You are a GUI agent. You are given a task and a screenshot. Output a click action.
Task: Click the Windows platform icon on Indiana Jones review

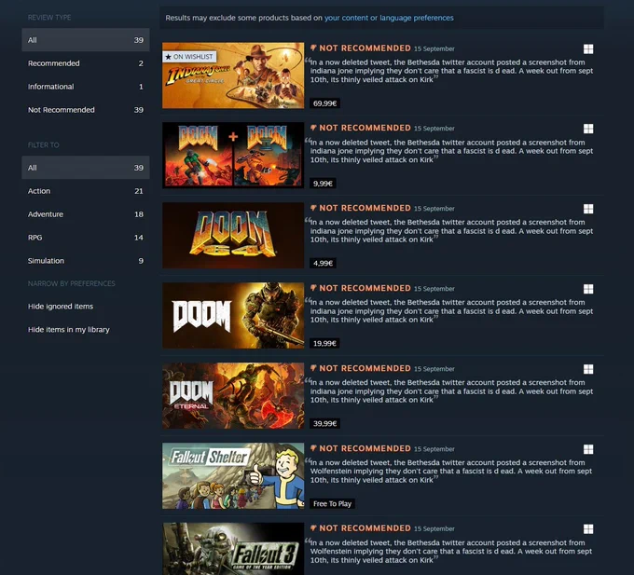(x=588, y=48)
